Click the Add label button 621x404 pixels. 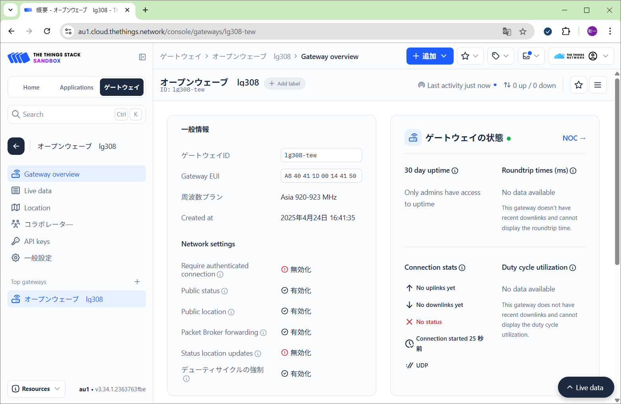tap(285, 84)
